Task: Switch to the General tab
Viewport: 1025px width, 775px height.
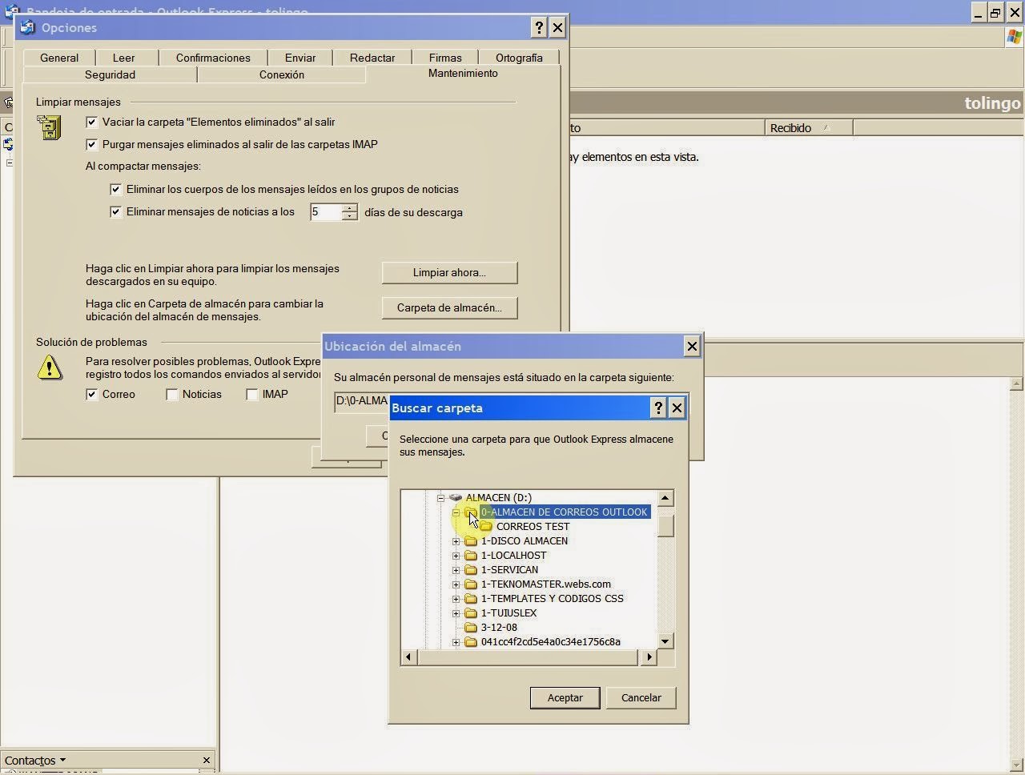Action: click(59, 58)
